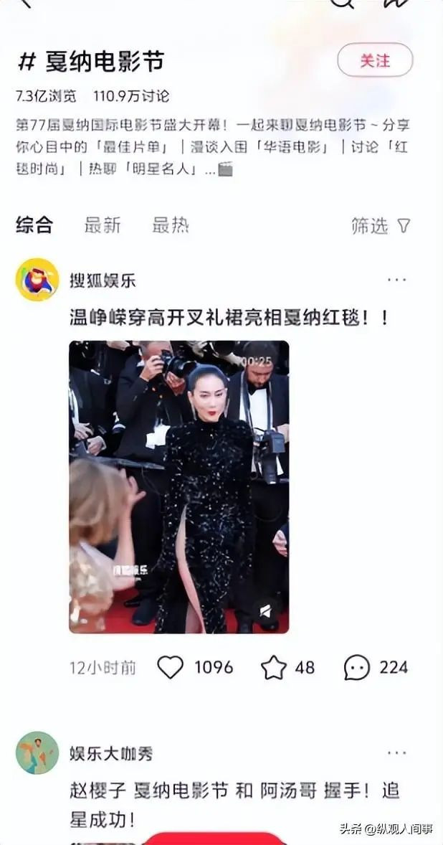
Task: Open more options for 娱乐大咖秀 post
Action: (x=397, y=753)
